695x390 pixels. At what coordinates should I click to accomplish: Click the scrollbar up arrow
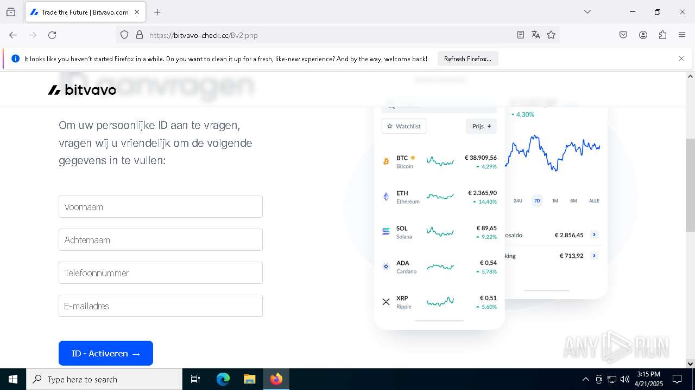690,76
